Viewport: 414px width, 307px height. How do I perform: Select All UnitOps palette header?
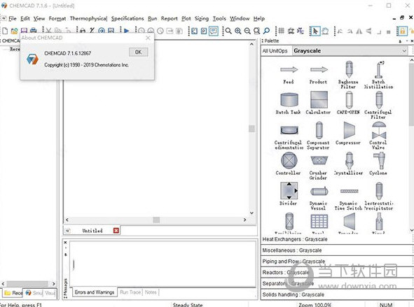[275, 51]
